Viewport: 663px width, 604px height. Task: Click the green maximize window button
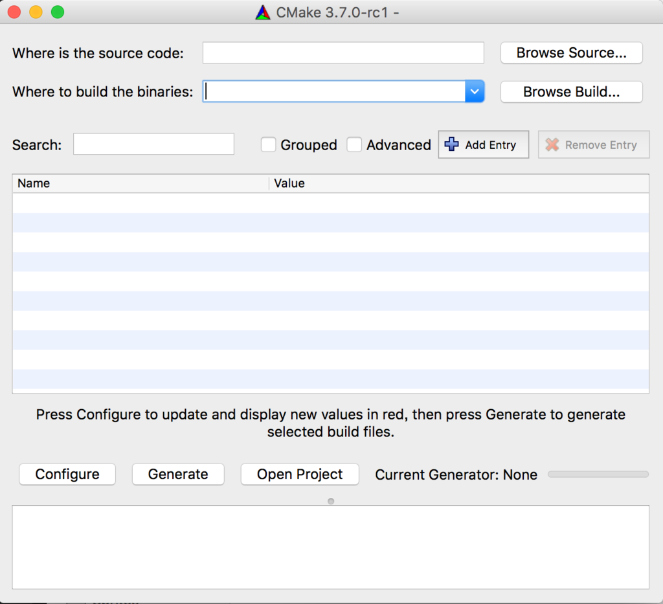(58, 12)
